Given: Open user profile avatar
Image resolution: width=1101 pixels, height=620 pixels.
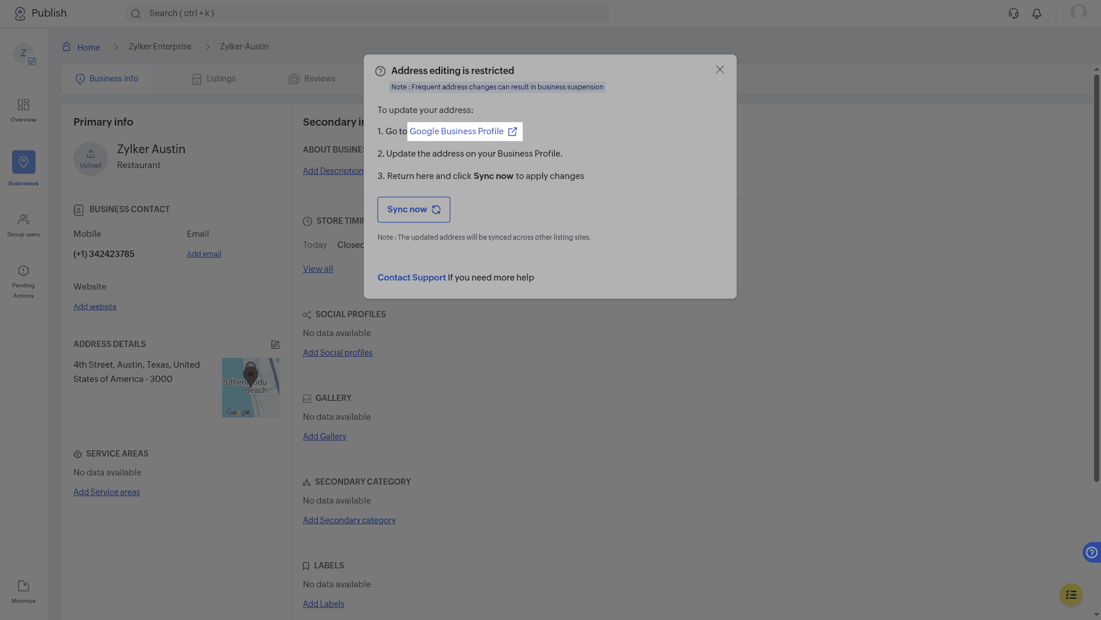Looking at the screenshot, I should [x=1079, y=13].
